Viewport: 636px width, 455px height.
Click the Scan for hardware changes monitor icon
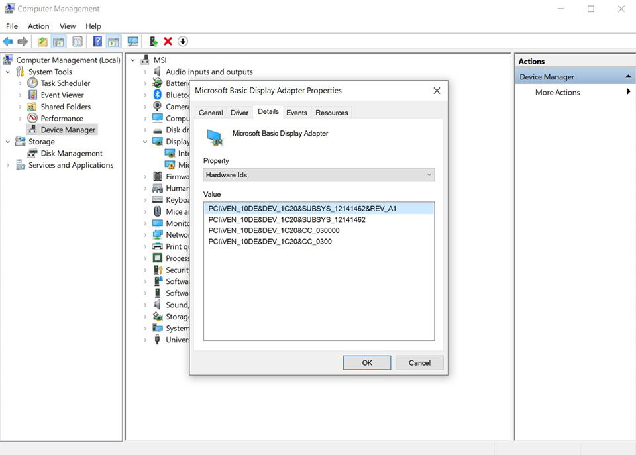coord(132,41)
